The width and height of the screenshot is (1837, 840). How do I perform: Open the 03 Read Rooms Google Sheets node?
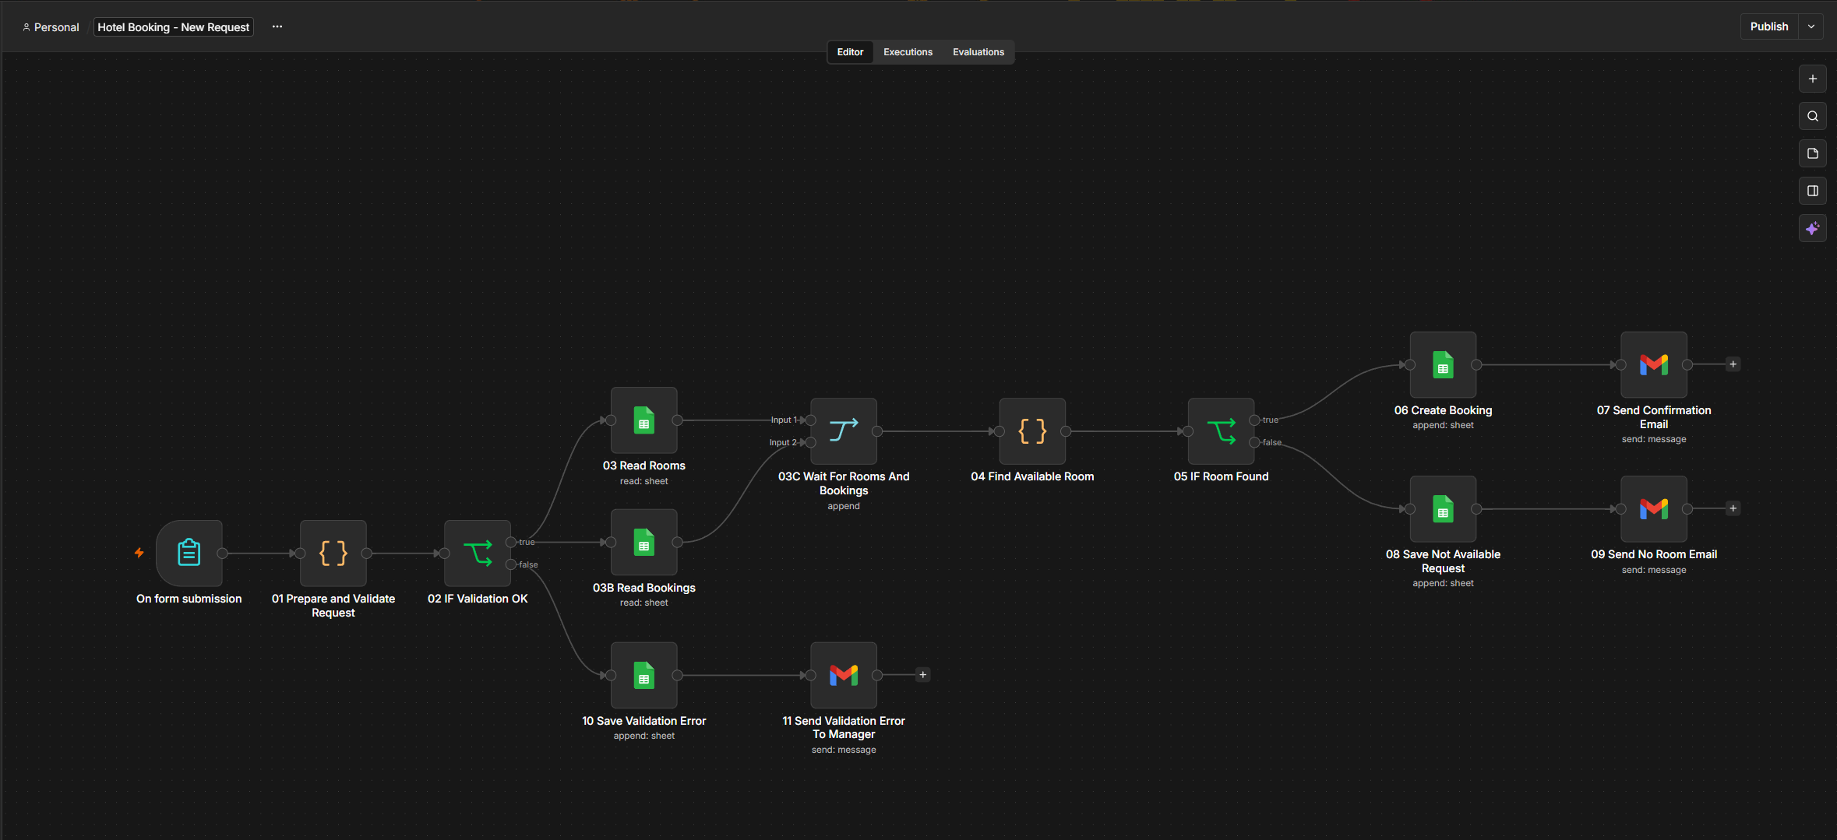coord(643,420)
